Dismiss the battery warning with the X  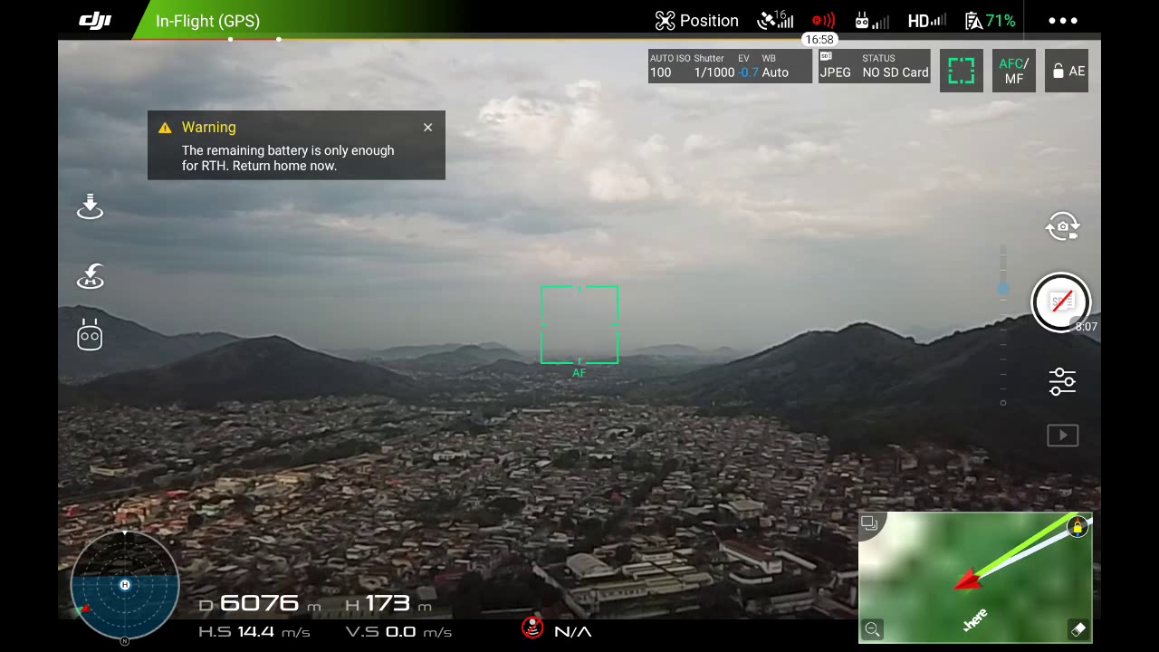(x=428, y=128)
